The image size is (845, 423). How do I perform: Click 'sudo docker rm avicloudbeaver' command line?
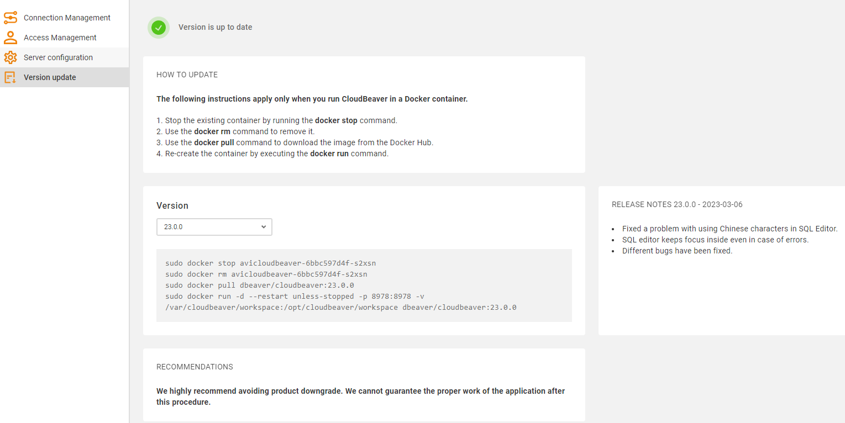point(266,274)
